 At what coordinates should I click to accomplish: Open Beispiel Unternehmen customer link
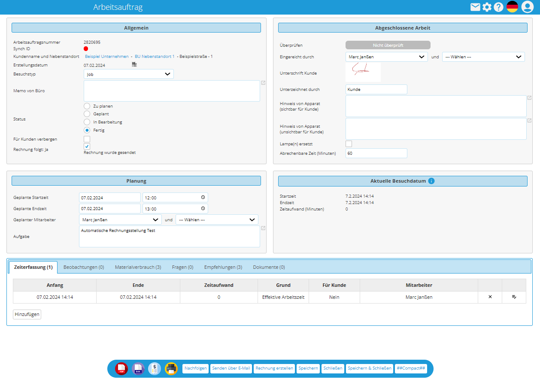coord(107,56)
